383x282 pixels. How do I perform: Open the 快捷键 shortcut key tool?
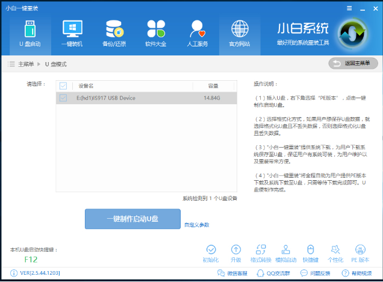[x=311, y=254]
